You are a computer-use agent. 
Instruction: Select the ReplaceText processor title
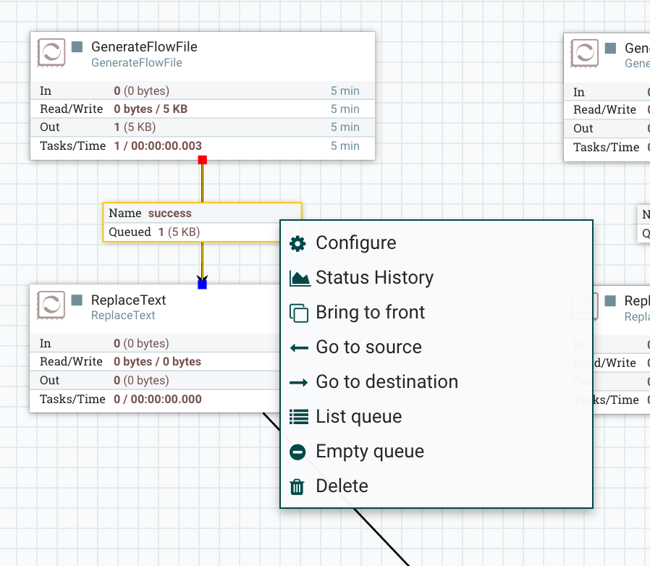[x=128, y=300]
